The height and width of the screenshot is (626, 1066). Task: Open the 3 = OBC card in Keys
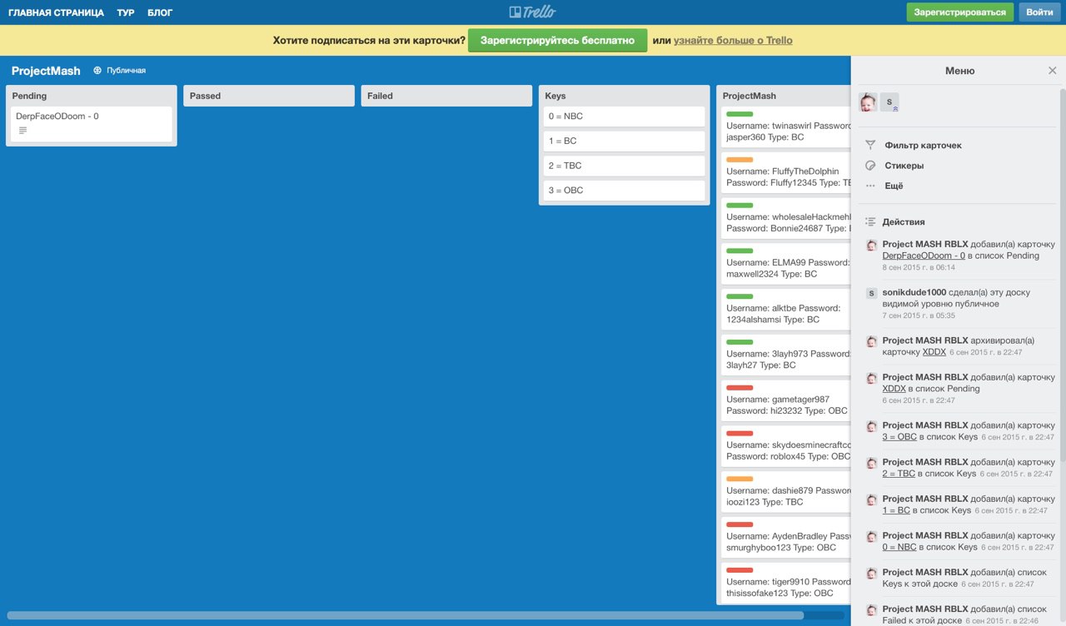tap(624, 191)
